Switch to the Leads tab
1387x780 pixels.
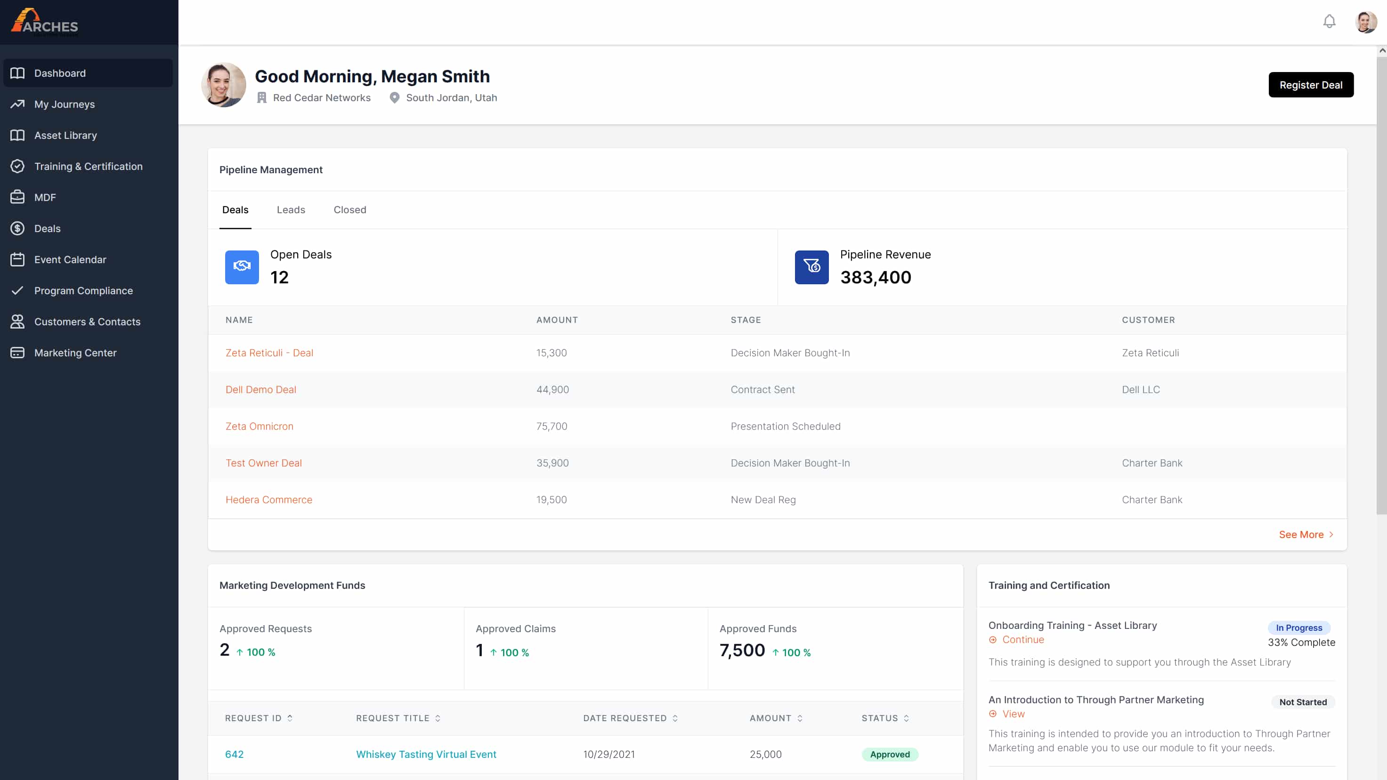[291, 210]
